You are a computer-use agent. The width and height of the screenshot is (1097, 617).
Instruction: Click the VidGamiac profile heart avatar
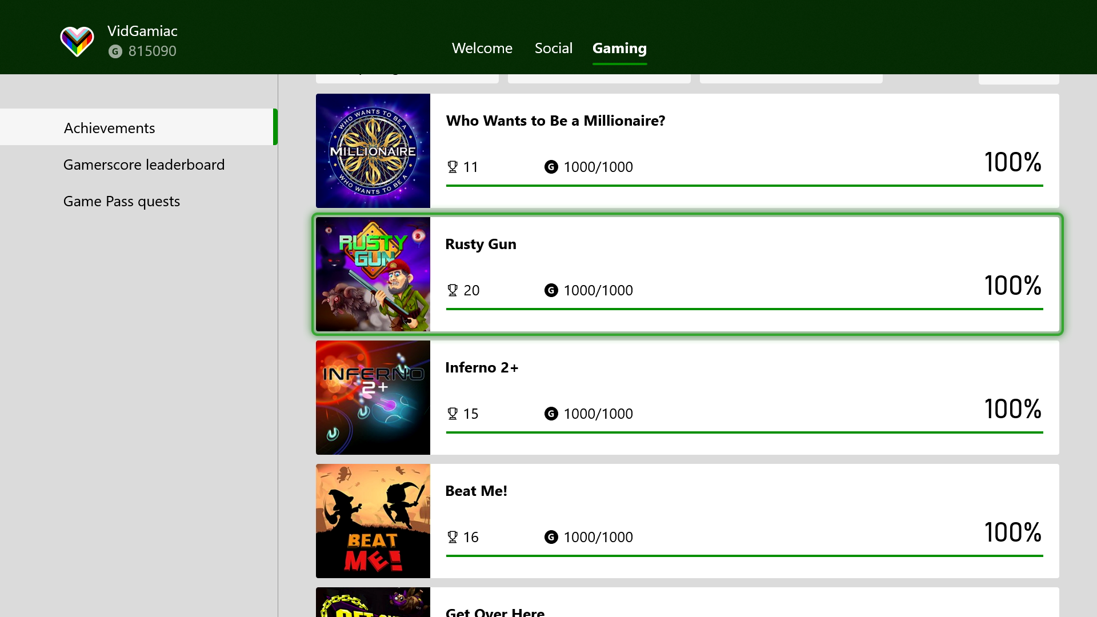(77, 41)
